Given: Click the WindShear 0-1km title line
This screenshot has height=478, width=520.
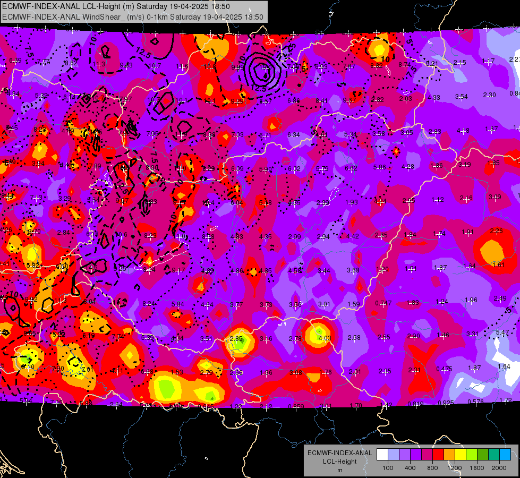Looking at the screenshot, I should pos(133,17).
